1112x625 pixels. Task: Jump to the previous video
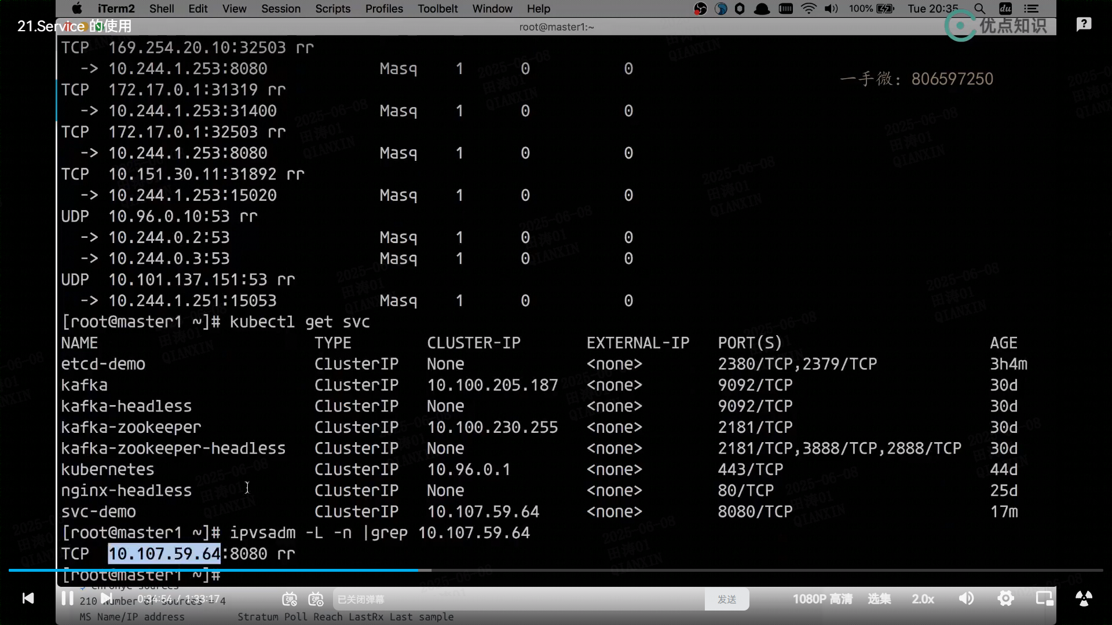pyautogui.click(x=28, y=598)
